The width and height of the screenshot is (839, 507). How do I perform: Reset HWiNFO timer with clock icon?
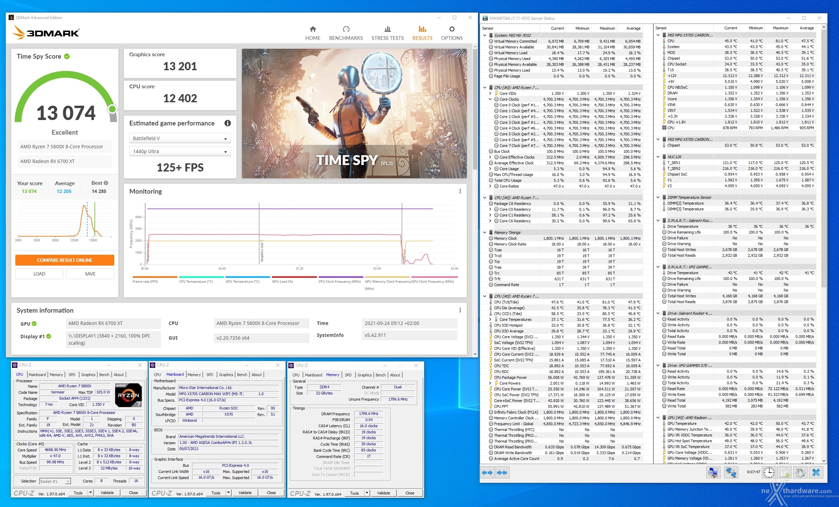(x=769, y=473)
